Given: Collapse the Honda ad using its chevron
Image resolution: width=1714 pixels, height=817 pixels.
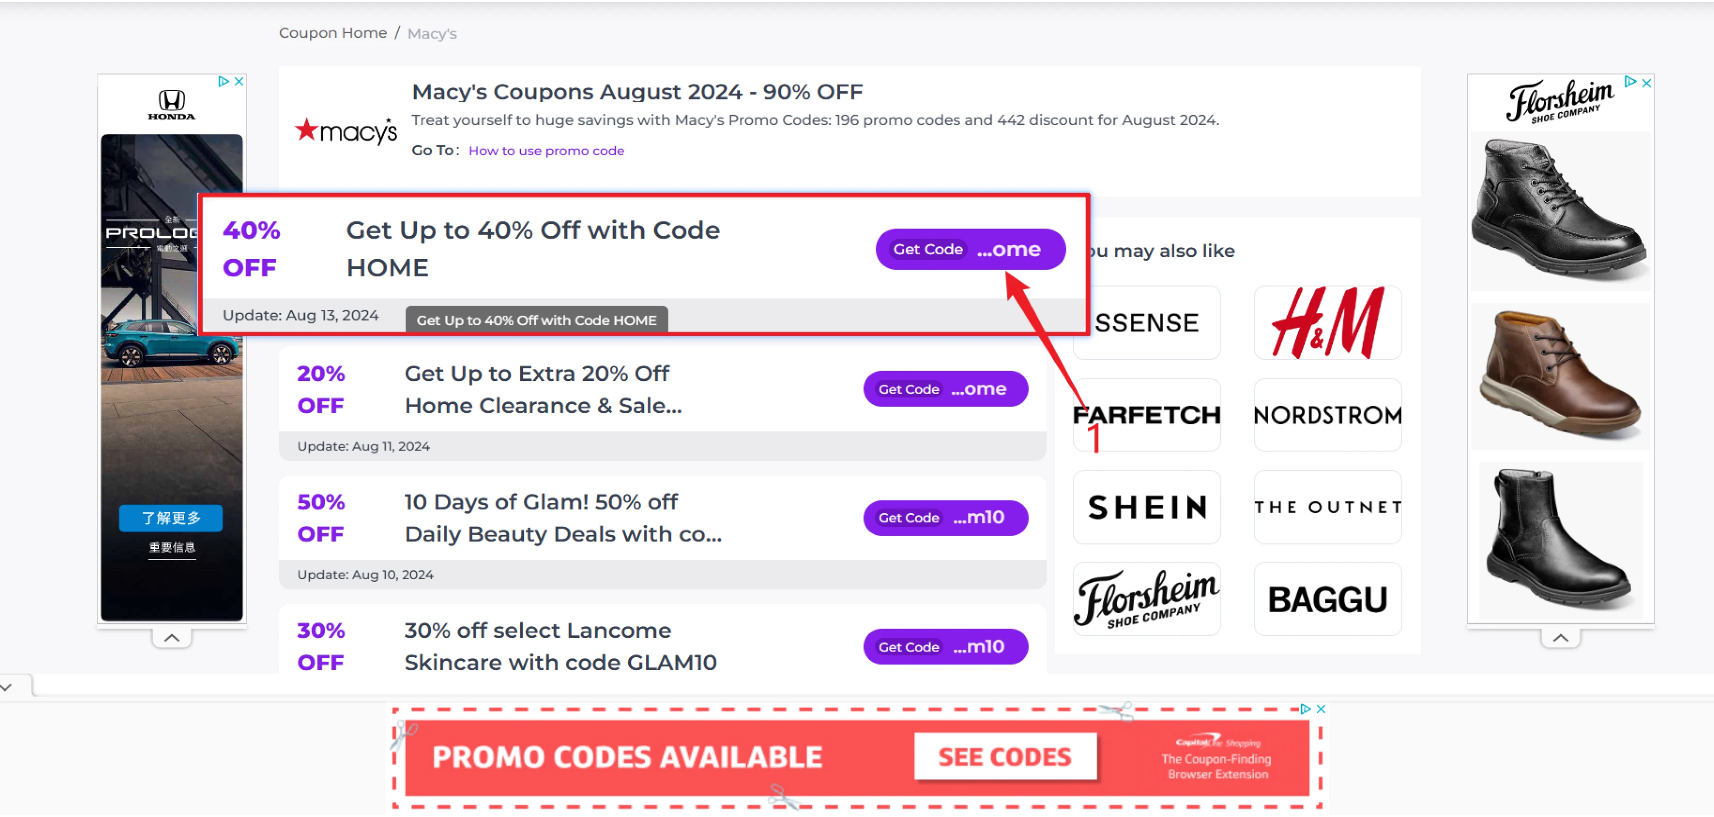Looking at the screenshot, I should (x=171, y=638).
